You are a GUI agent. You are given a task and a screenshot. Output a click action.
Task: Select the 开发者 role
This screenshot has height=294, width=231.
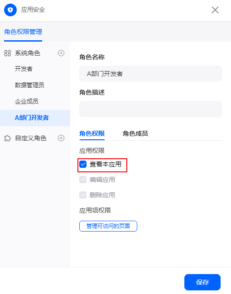coord(24,69)
